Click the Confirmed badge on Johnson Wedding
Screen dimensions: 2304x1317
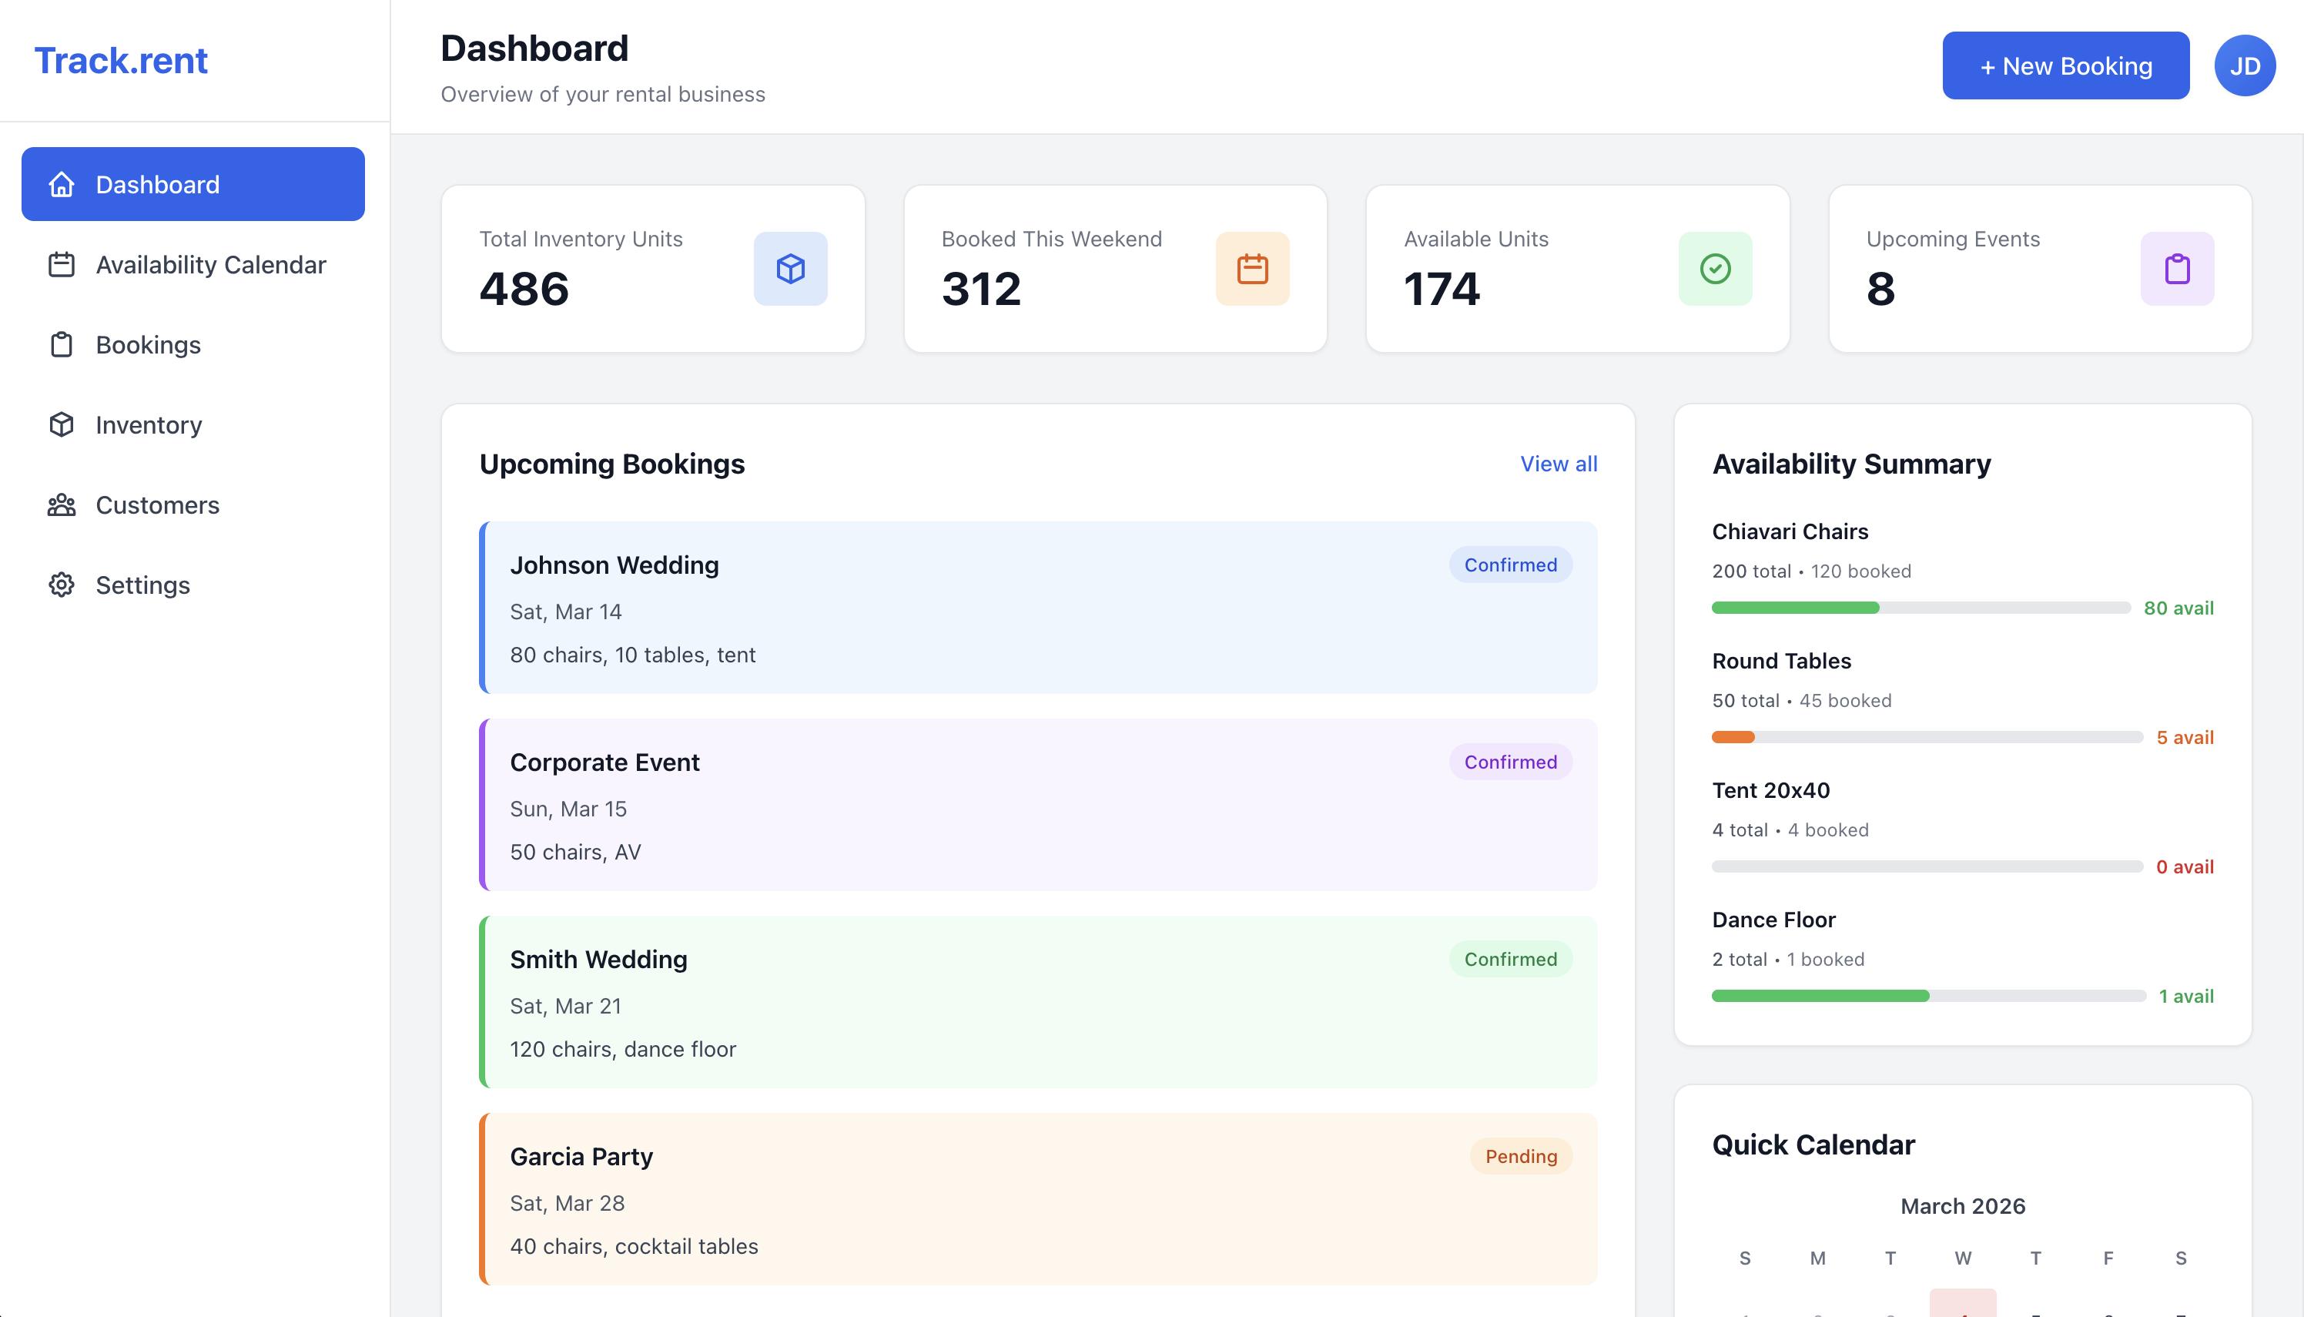tap(1510, 565)
